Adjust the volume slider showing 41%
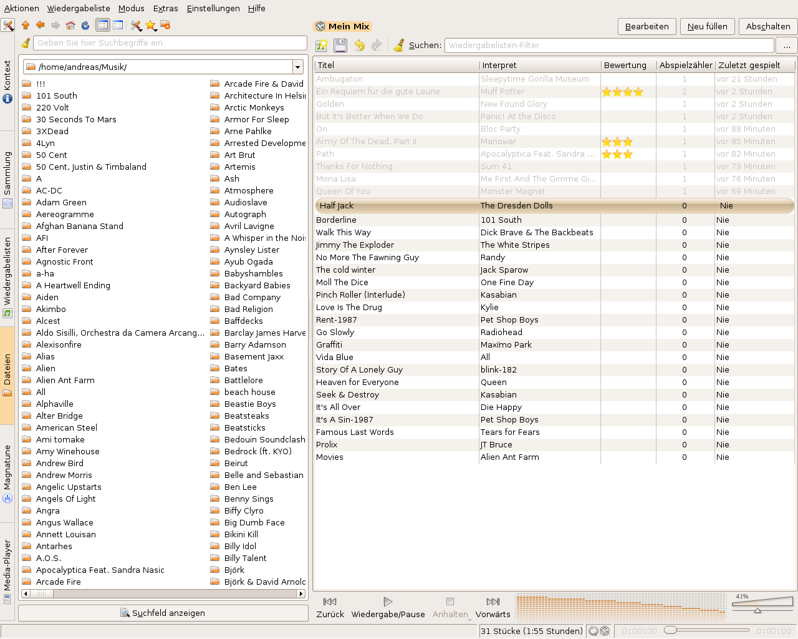The width and height of the screenshot is (798, 639). tap(762, 604)
